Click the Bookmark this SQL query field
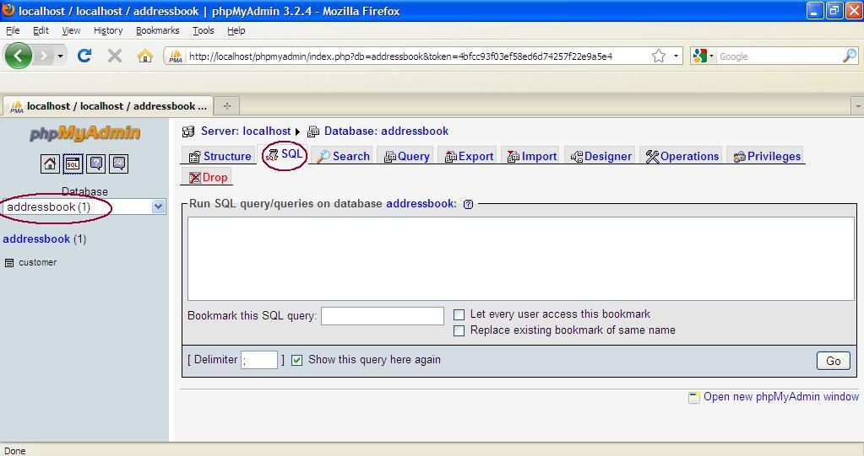This screenshot has height=456, width=864. (383, 316)
